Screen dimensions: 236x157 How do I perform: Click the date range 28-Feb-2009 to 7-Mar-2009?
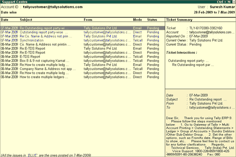[214, 12]
